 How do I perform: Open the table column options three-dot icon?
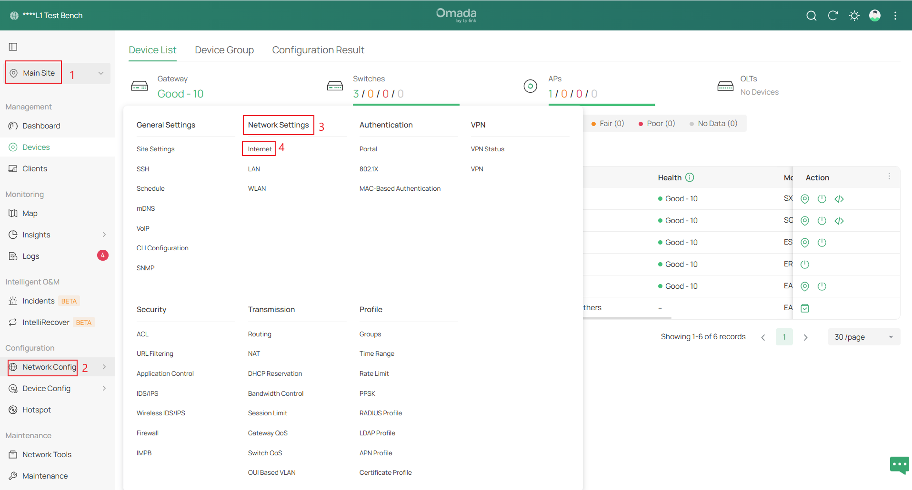click(889, 177)
